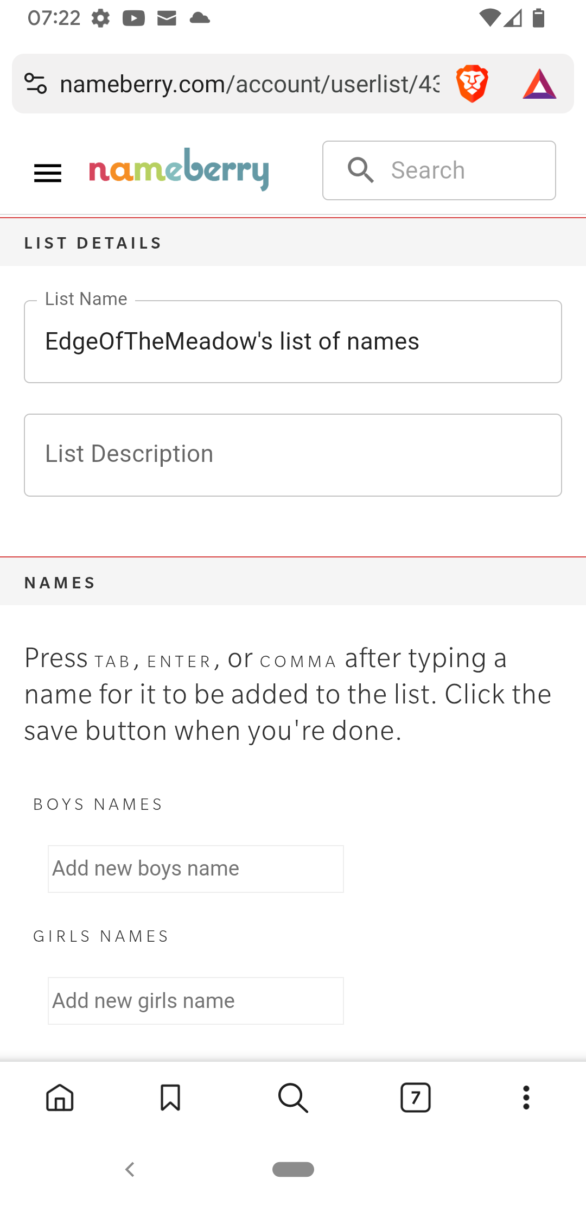Tap the site settings icon in address bar
The height and width of the screenshot is (1205, 586).
pyautogui.click(x=36, y=84)
